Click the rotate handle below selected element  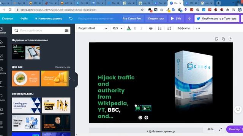(x=140, y=117)
